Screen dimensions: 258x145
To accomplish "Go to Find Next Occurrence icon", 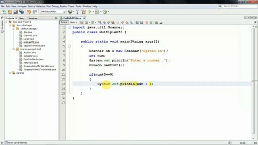I will [108, 23].
